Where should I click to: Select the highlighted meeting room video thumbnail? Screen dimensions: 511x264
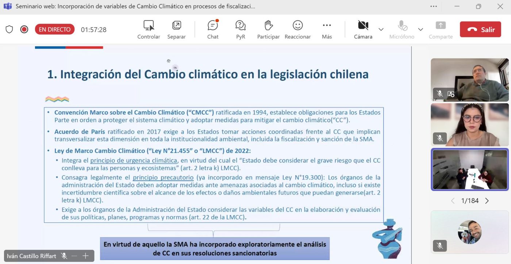470,170
